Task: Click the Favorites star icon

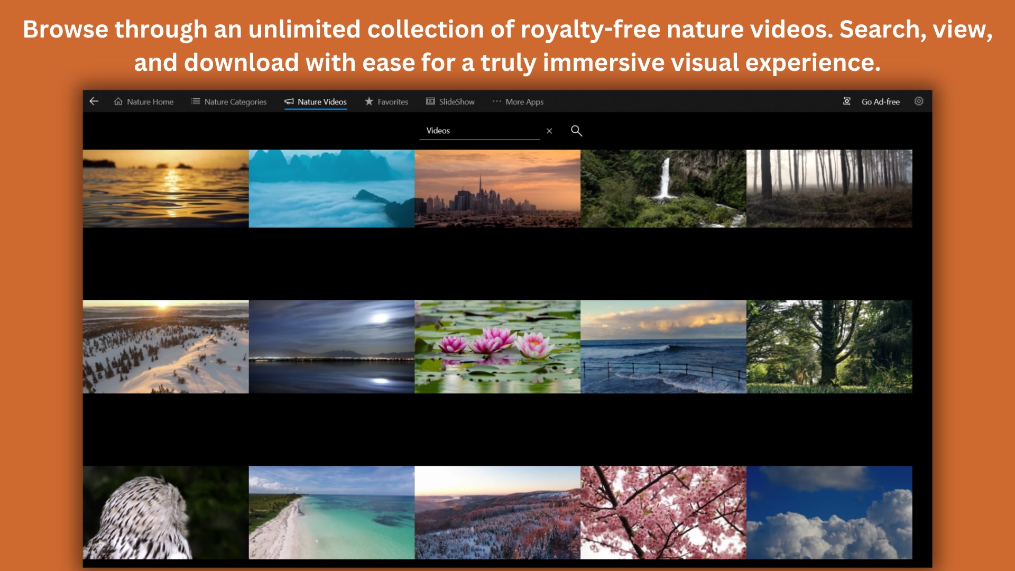Action: pos(369,102)
